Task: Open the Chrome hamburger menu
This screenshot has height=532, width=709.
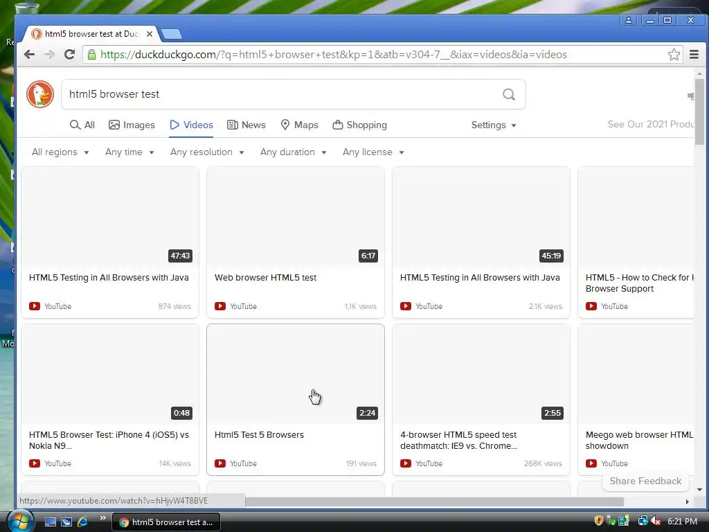Action: 694,55
